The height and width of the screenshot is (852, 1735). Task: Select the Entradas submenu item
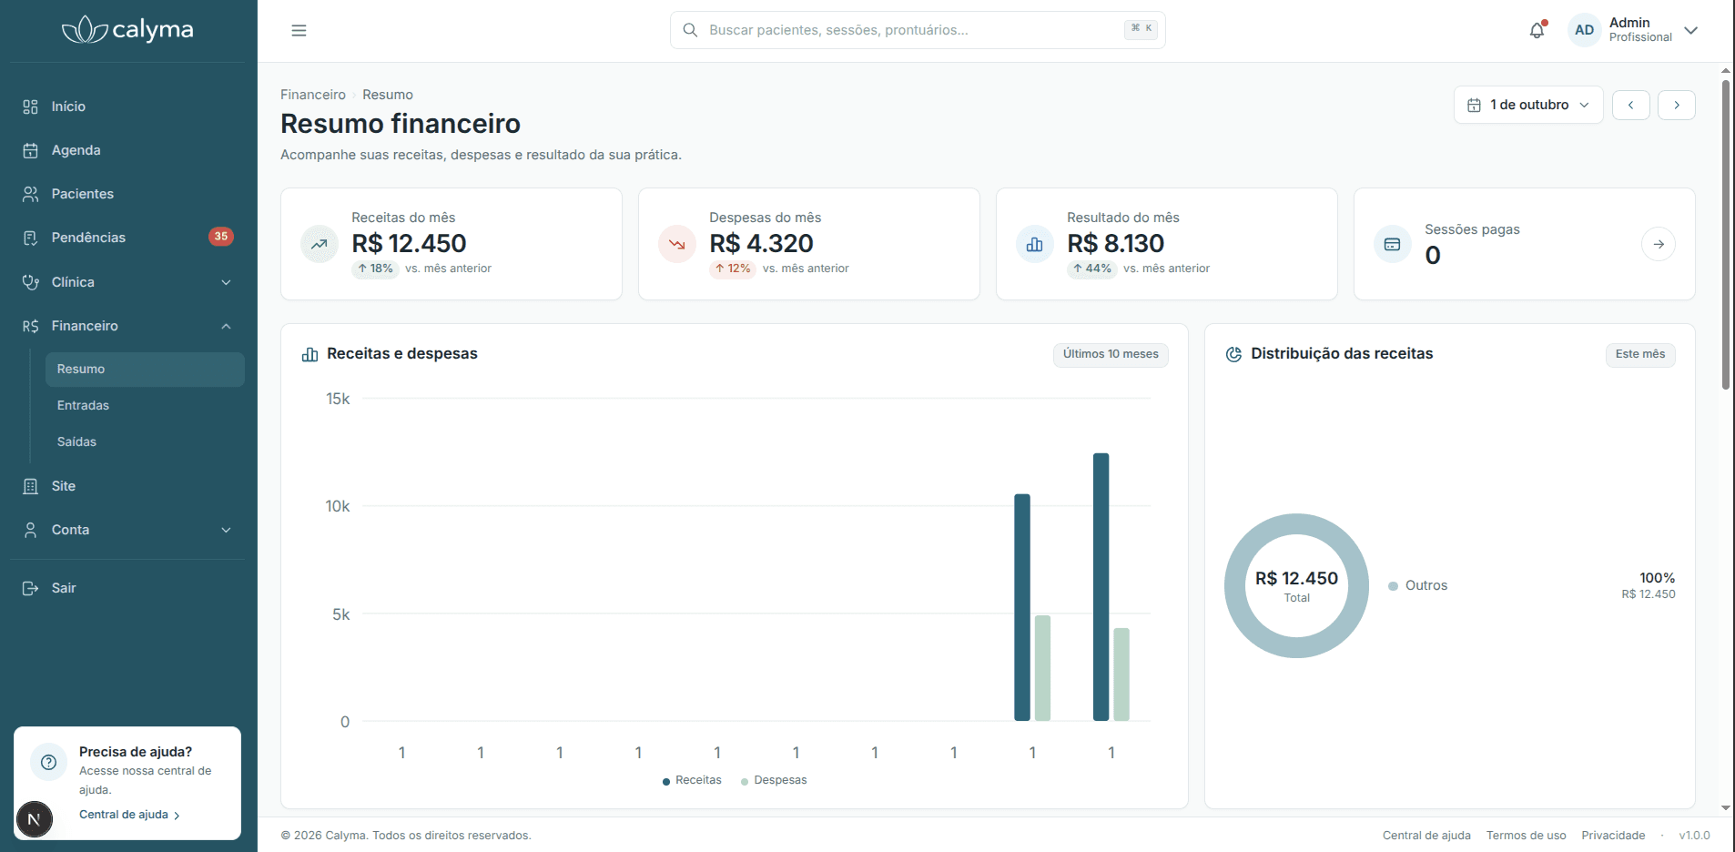click(x=145, y=406)
